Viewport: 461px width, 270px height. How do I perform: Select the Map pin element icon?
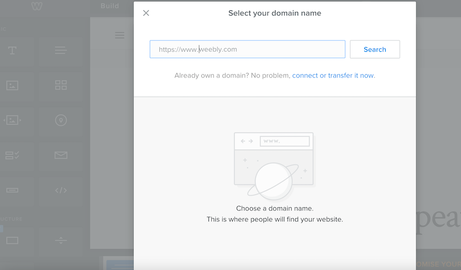pyautogui.click(x=61, y=120)
